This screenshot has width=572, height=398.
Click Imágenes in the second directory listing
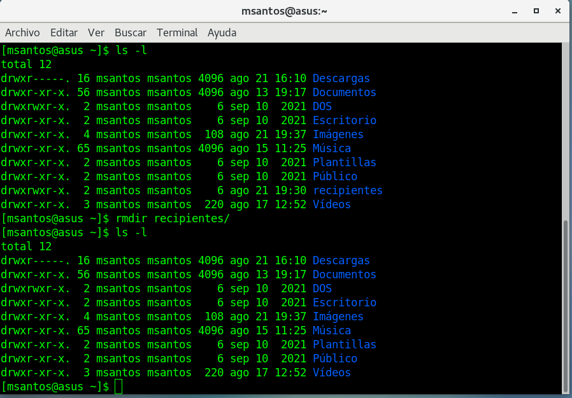pyautogui.click(x=338, y=316)
